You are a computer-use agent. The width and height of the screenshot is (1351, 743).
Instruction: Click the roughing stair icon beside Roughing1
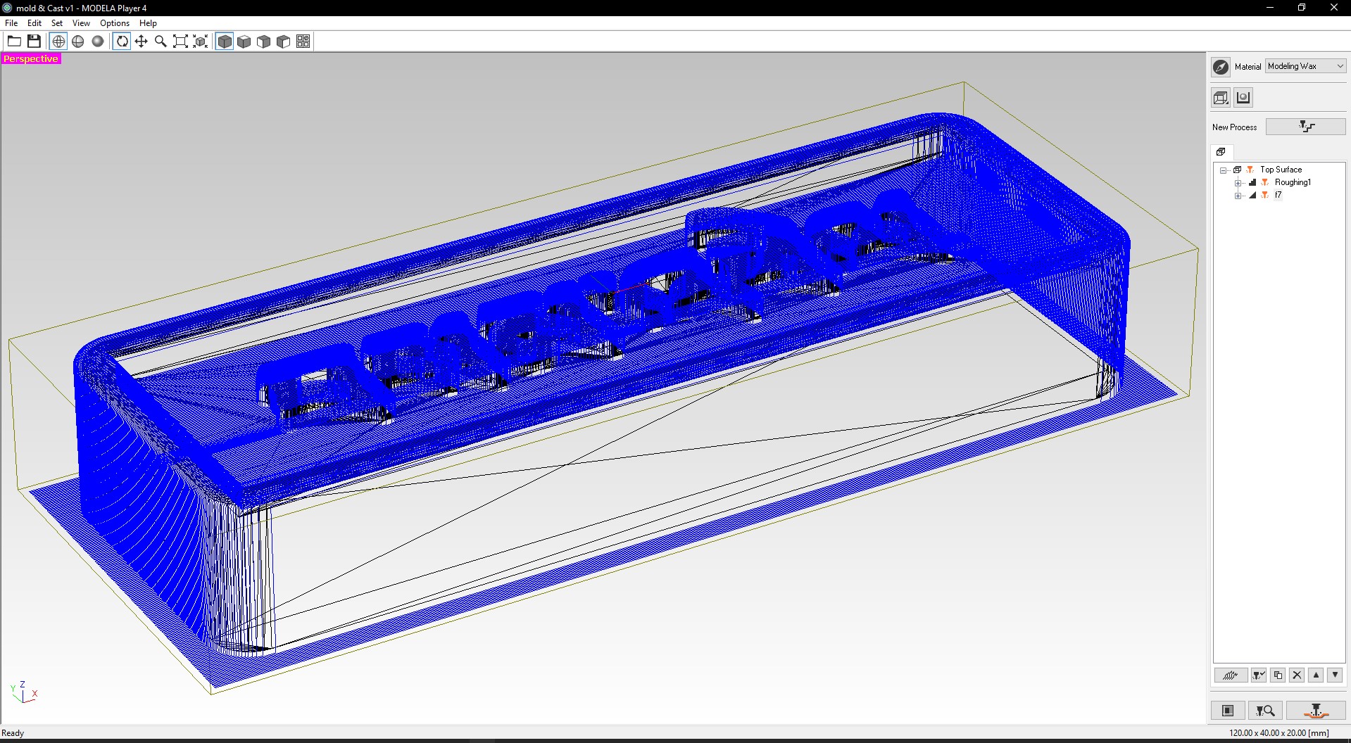[1252, 182]
